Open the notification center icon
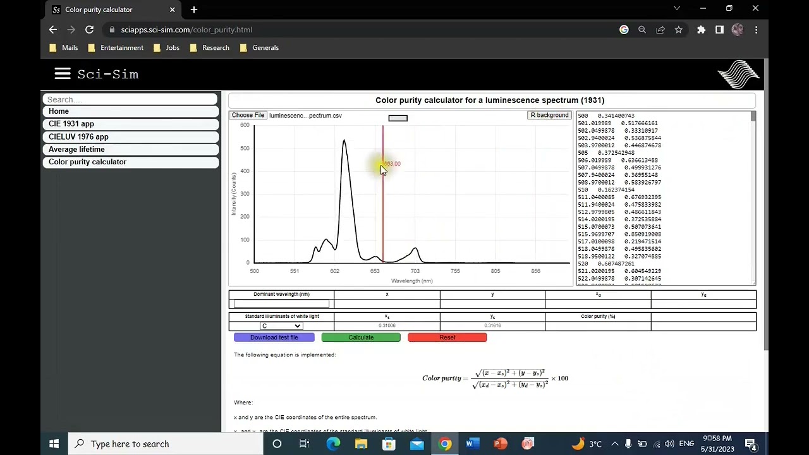Viewport: 809px width, 455px height. tap(750, 444)
